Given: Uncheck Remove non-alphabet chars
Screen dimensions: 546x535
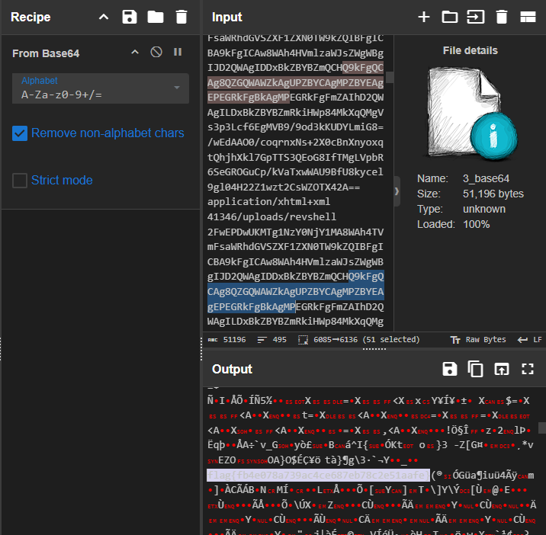Looking at the screenshot, I should (20, 133).
